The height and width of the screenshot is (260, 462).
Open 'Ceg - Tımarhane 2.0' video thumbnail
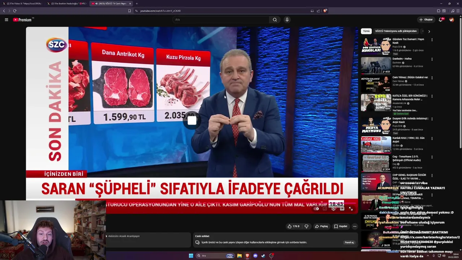(376, 163)
